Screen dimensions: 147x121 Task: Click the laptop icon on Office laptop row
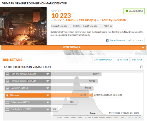tap(7, 102)
